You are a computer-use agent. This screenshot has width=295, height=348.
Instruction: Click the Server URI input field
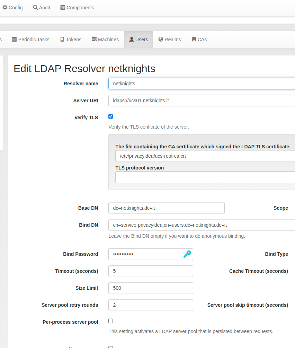(x=201, y=101)
